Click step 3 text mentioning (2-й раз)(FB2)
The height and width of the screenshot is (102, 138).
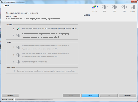[46, 46]
